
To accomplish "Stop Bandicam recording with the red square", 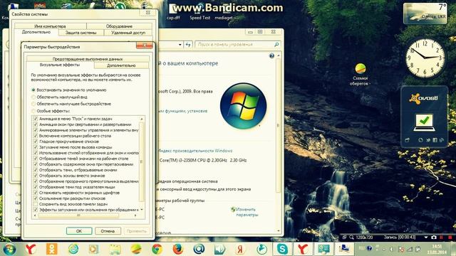I will (x=450, y=237).
